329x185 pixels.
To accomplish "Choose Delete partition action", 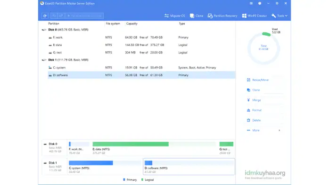I will 254,120.
